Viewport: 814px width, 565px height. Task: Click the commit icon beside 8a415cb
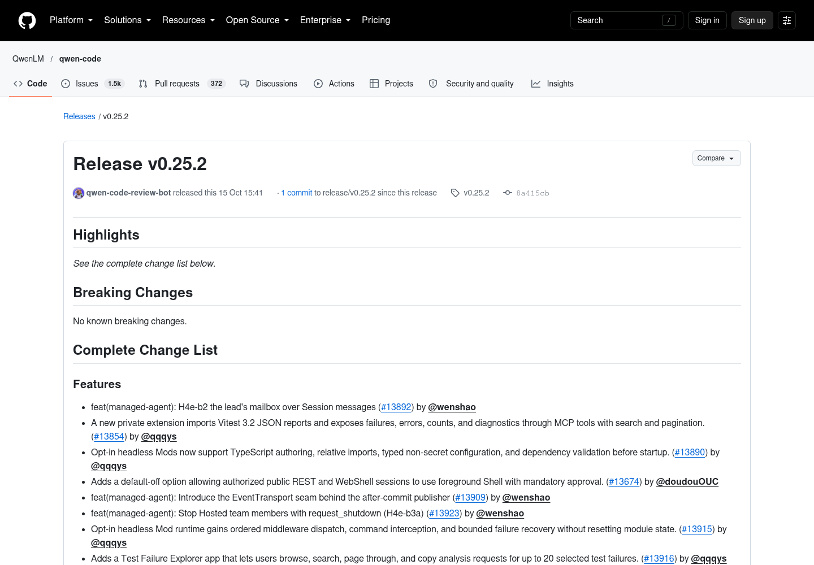pos(508,193)
